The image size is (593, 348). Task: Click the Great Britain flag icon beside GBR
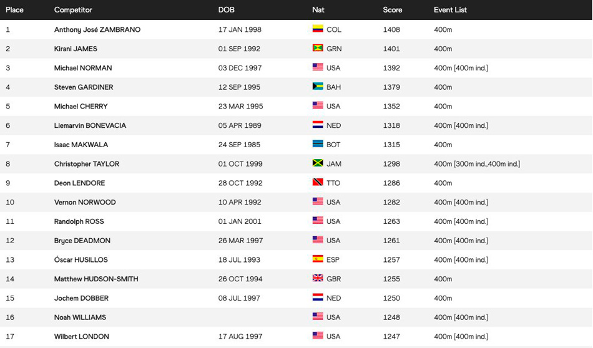click(x=318, y=279)
